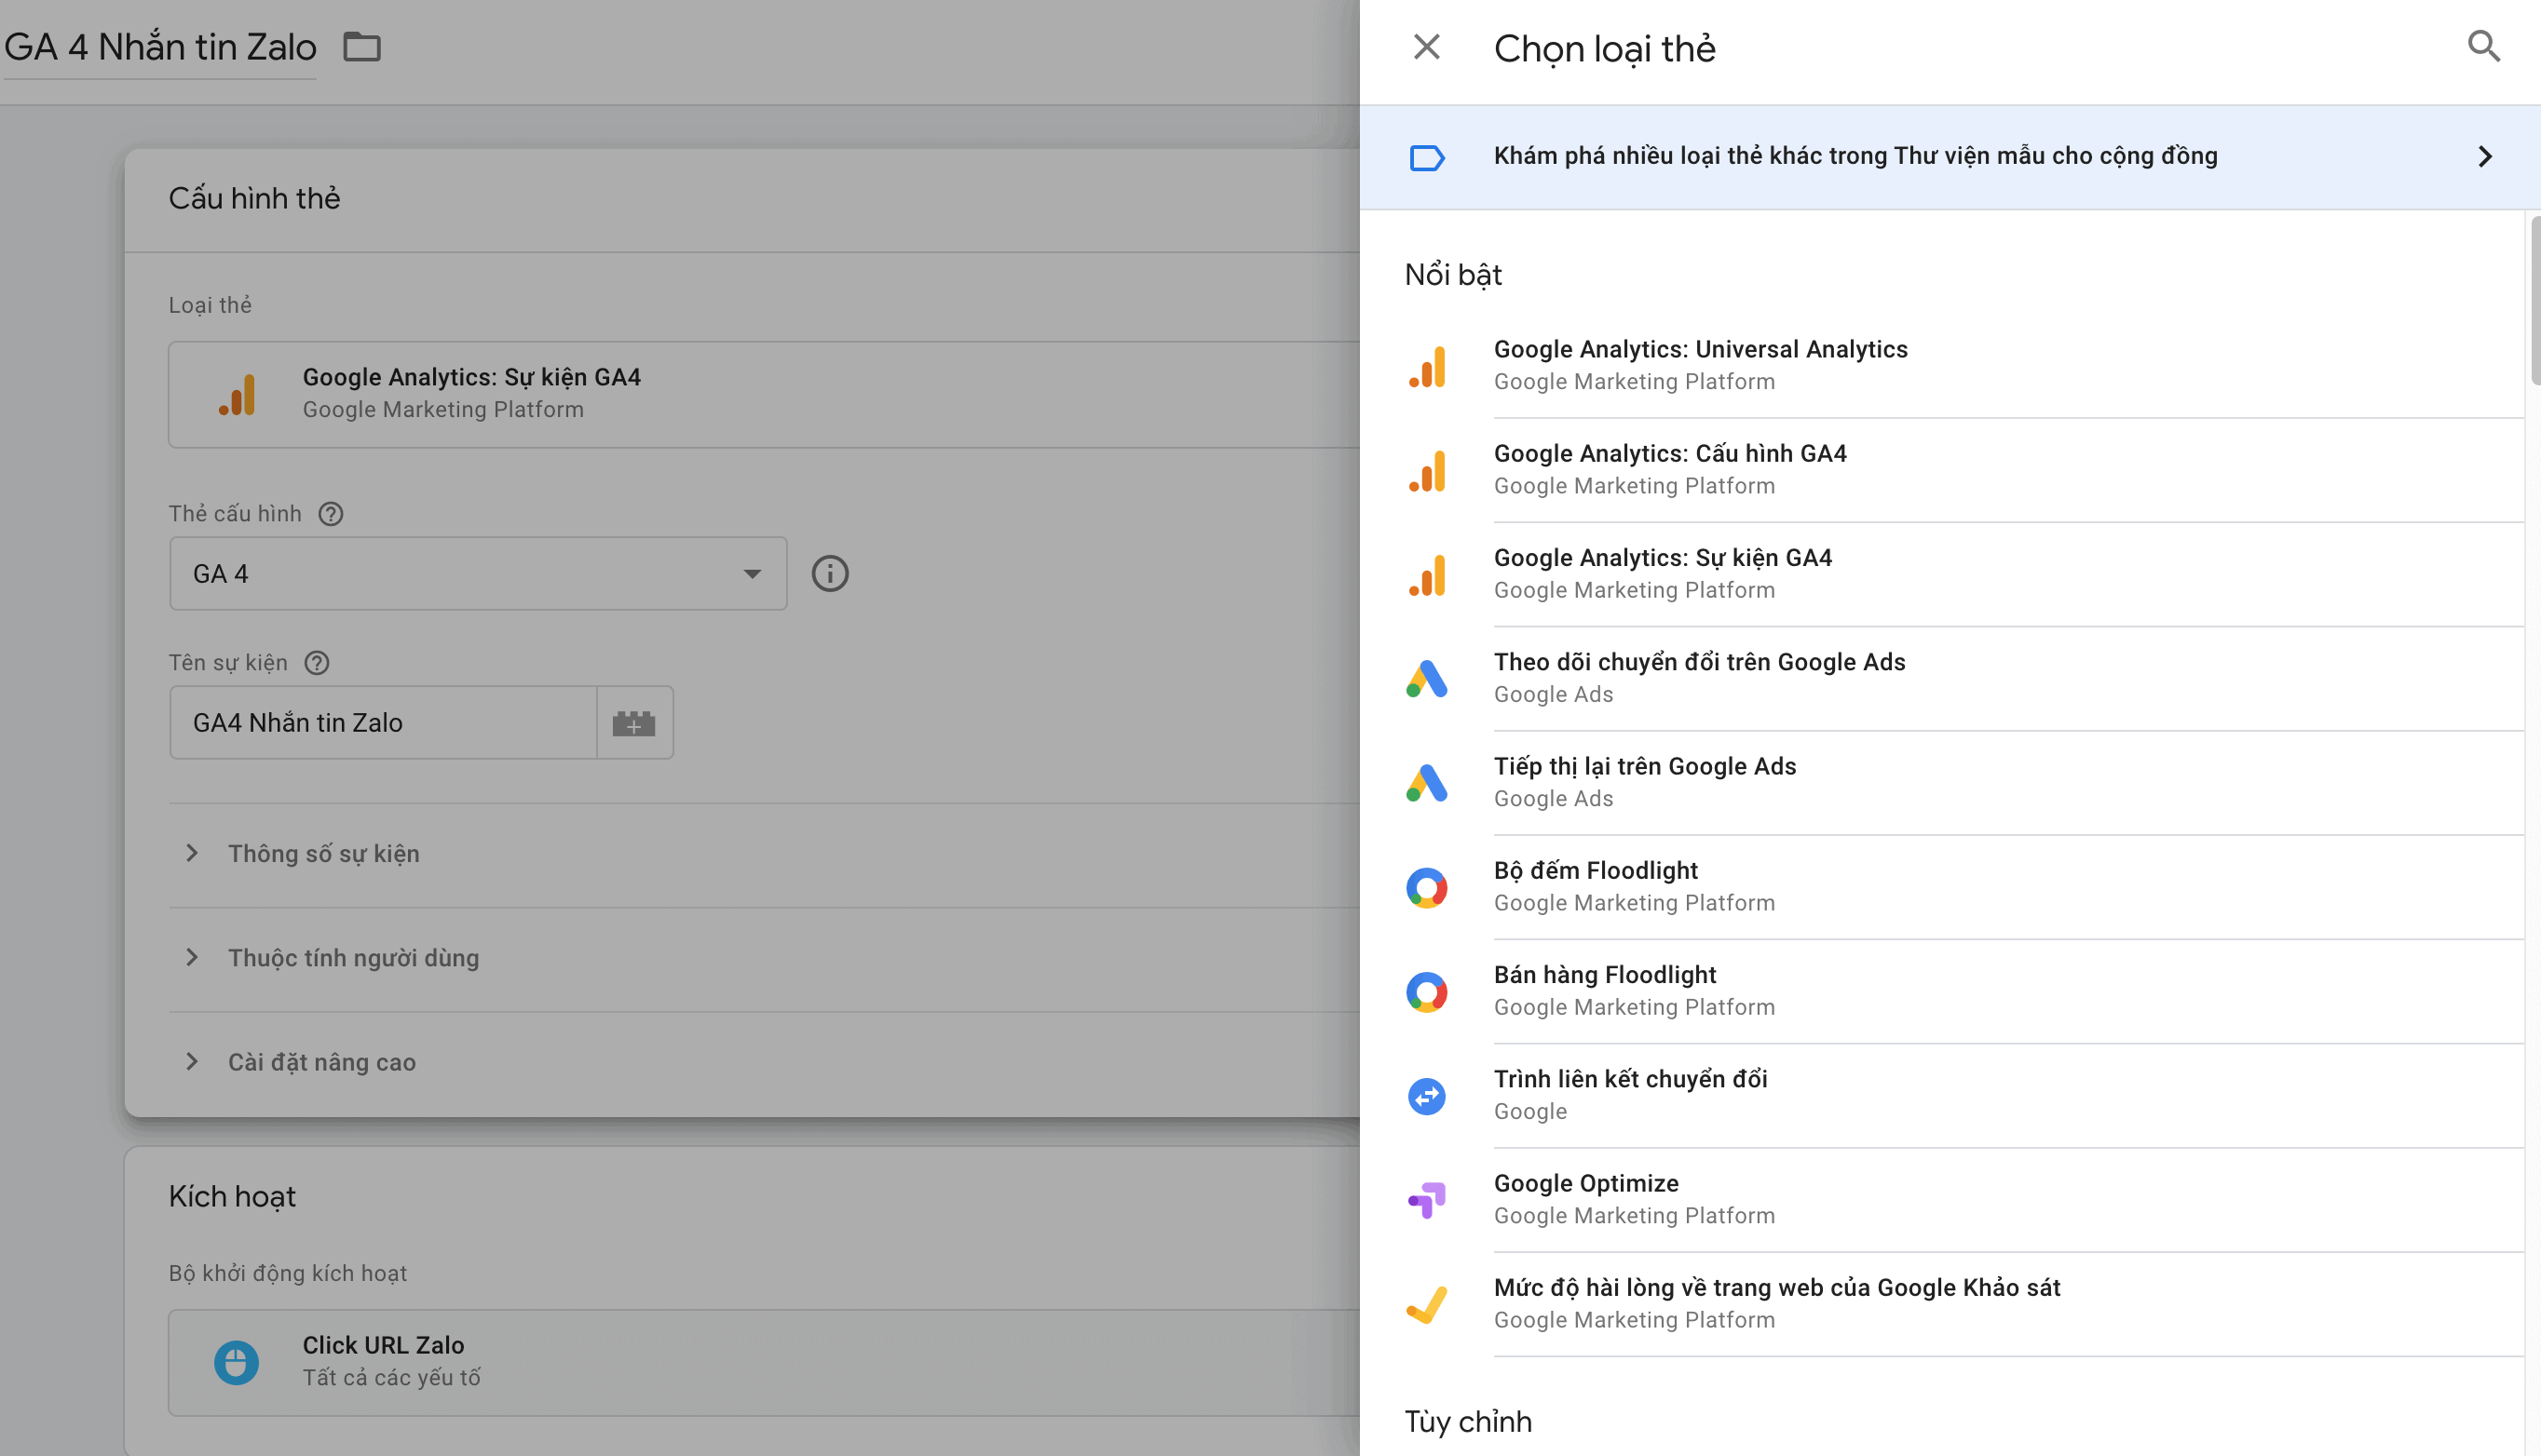Viewport: 2541px width, 1456px height.
Task: Click the Bộ khởi động kích hoạt label
Action: [x=288, y=1273]
